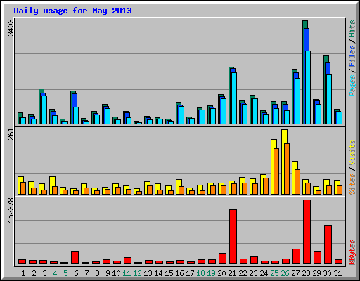This screenshot has height=281, width=360.
Task: Click the cyan pages bar for day 3
Action: click(44, 110)
